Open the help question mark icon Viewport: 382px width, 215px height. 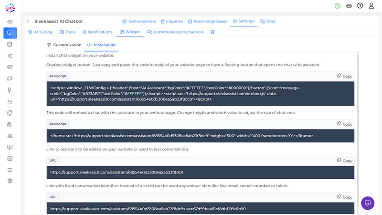(x=360, y=6)
